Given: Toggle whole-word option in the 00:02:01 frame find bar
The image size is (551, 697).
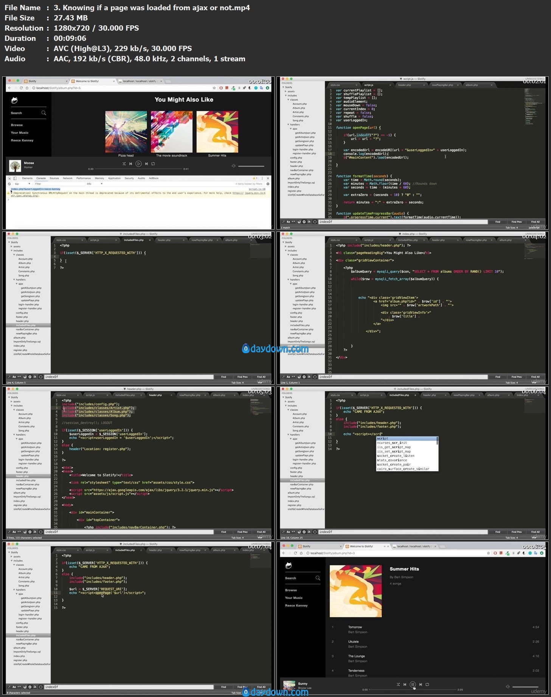Looking at the screenshot, I should (293, 222).
